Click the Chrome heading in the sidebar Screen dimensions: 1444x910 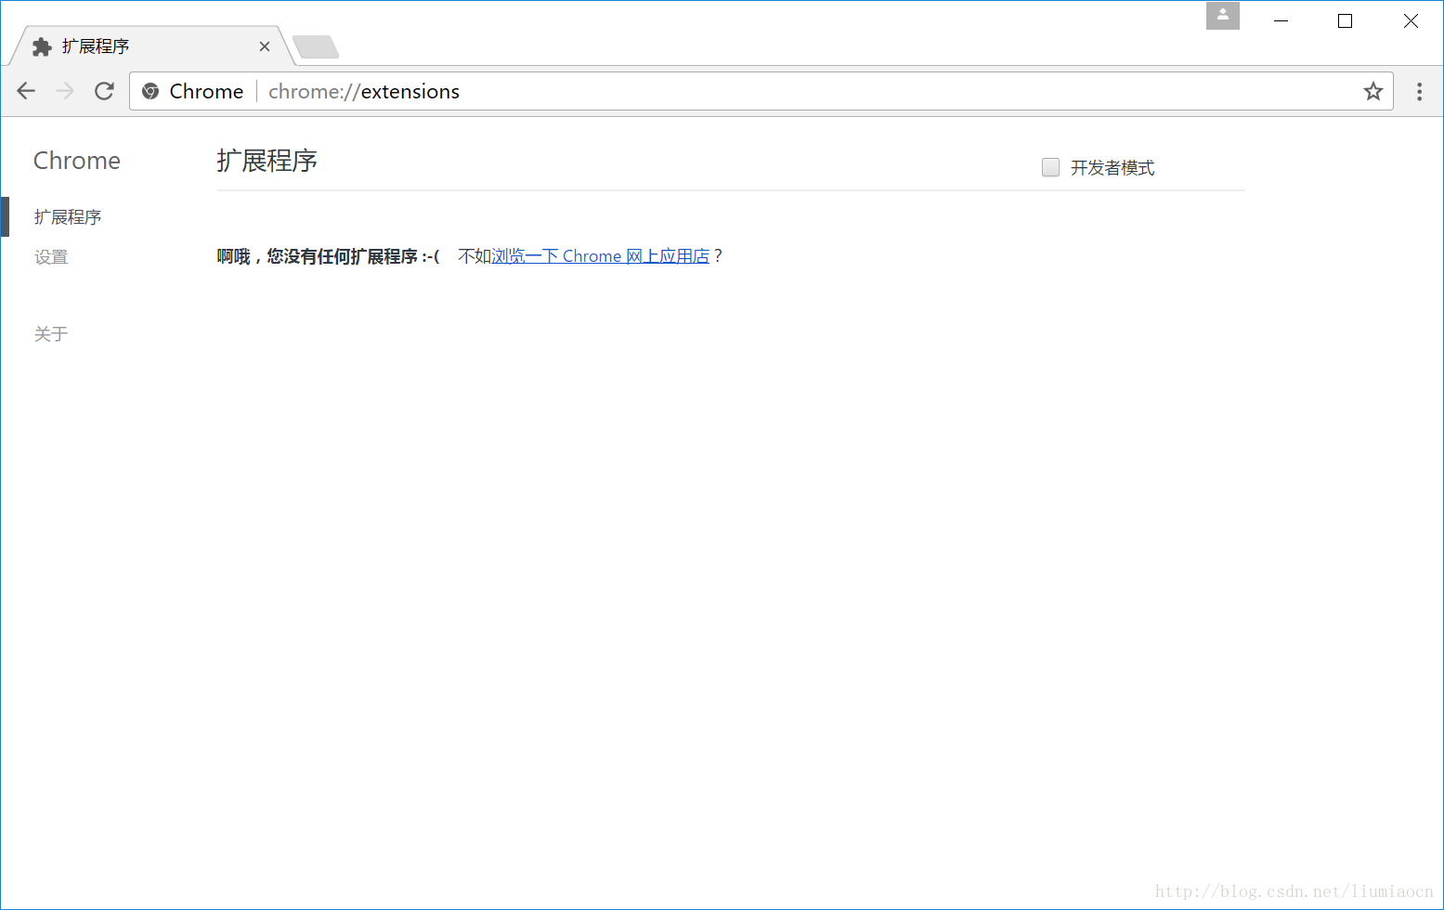pyautogui.click(x=77, y=161)
